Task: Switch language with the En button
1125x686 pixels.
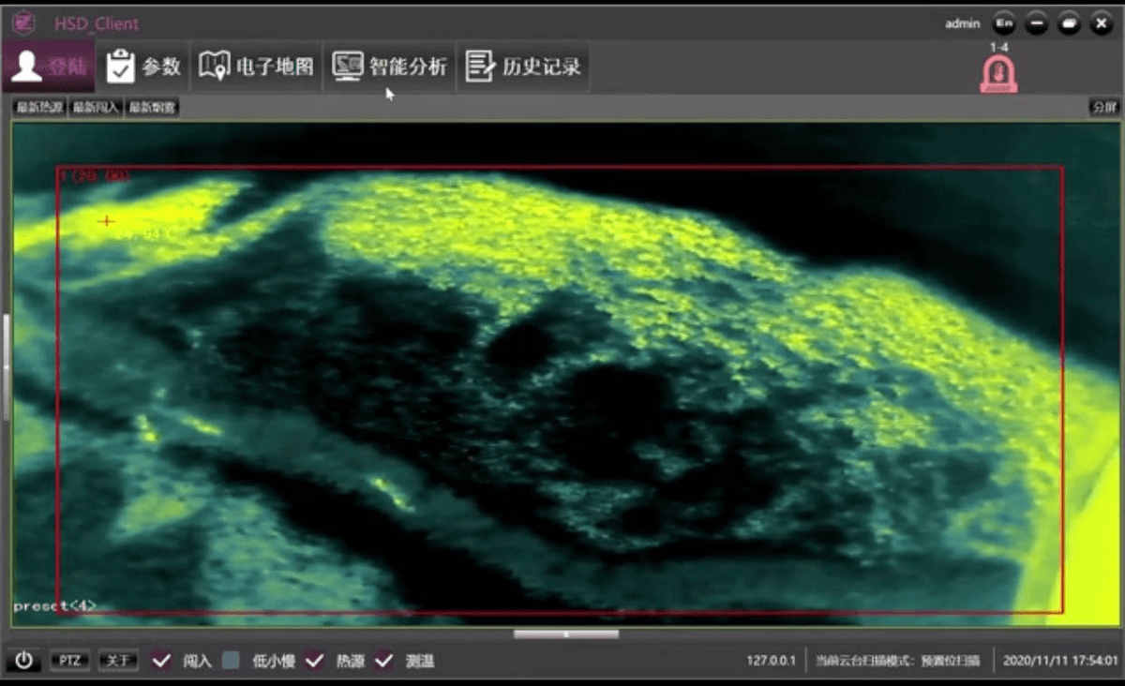Action: click(x=1004, y=24)
